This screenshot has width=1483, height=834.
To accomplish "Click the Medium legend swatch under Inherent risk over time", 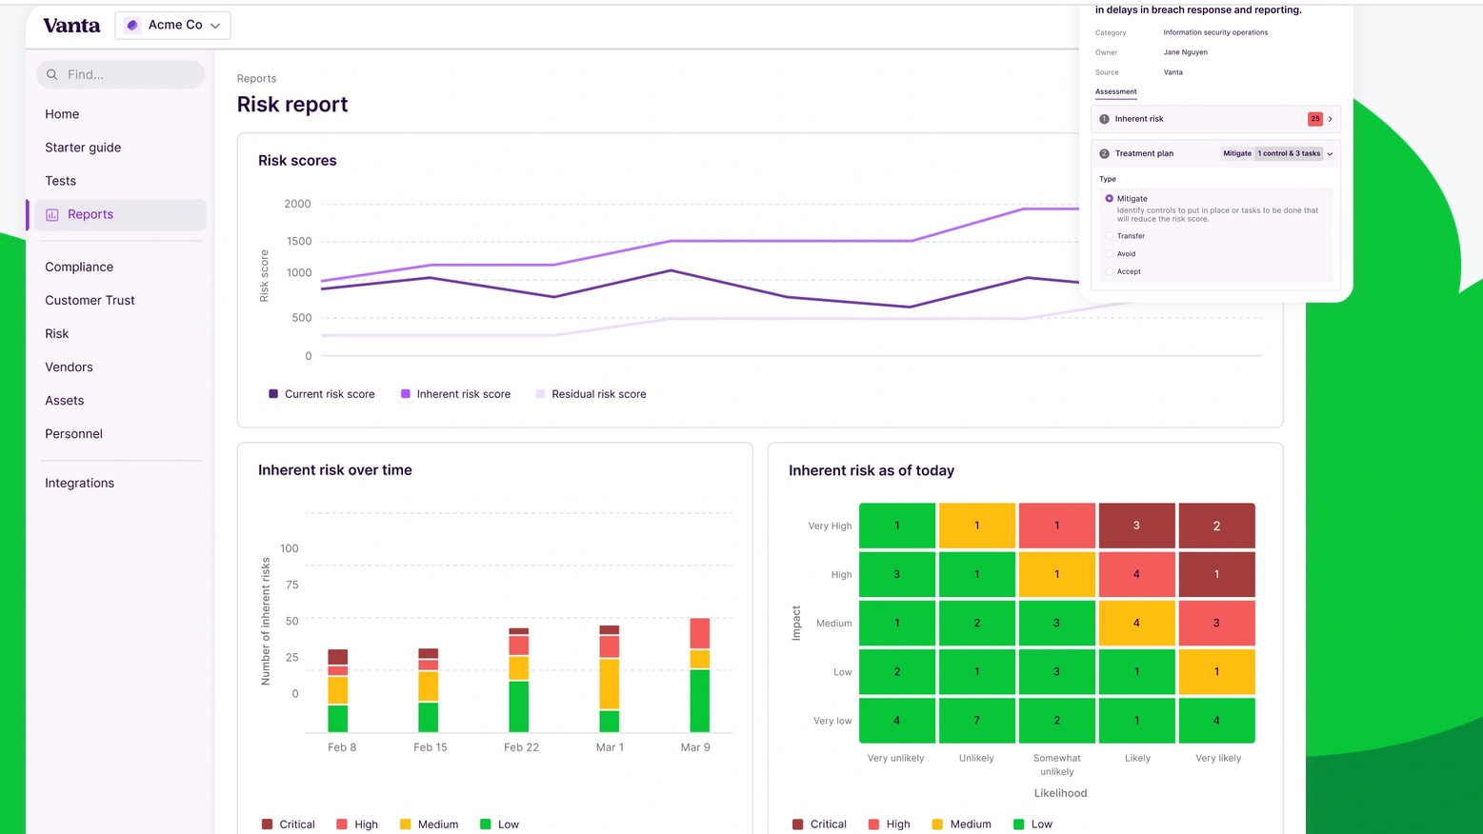I will (406, 824).
